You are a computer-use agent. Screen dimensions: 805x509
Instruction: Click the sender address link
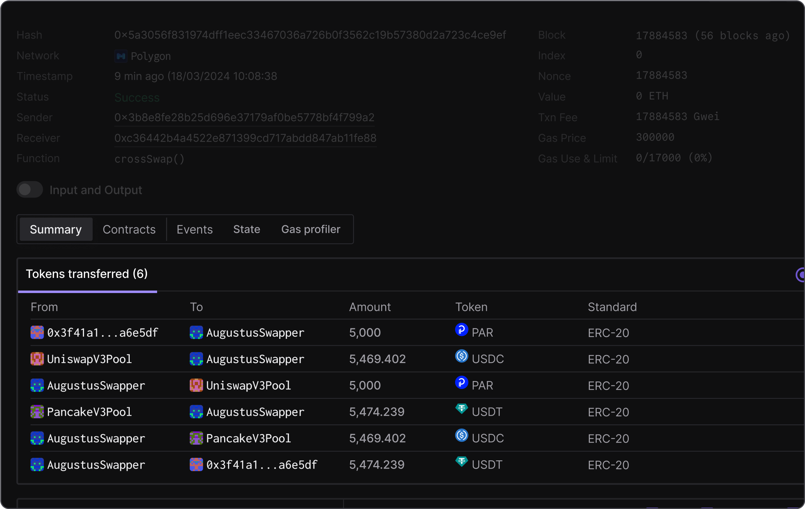pyautogui.click(x=244, y=118)
